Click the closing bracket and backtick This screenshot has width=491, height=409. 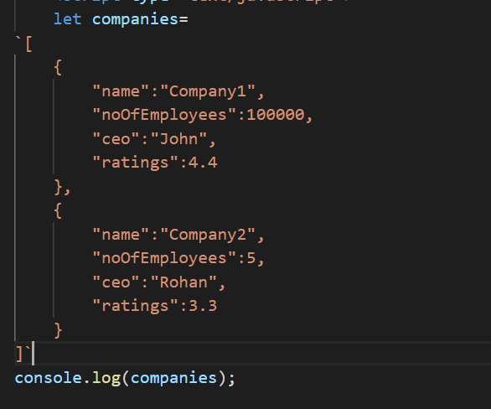(x=23, y=355)
